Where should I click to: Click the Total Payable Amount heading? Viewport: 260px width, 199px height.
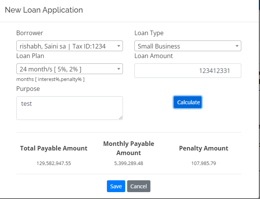(x=54, y=148)
